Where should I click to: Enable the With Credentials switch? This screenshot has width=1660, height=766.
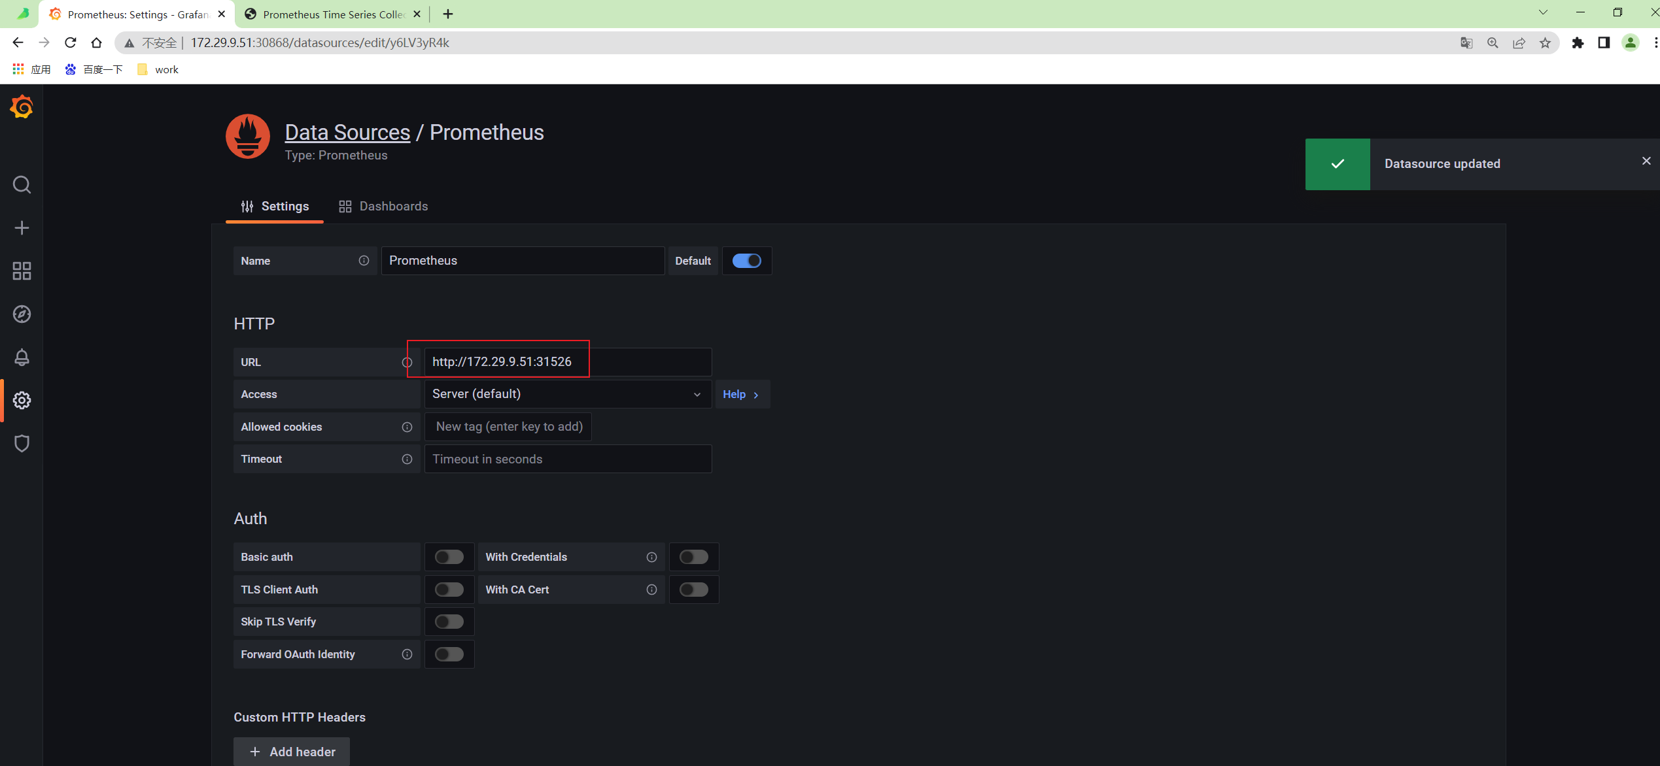click(694, 558)
